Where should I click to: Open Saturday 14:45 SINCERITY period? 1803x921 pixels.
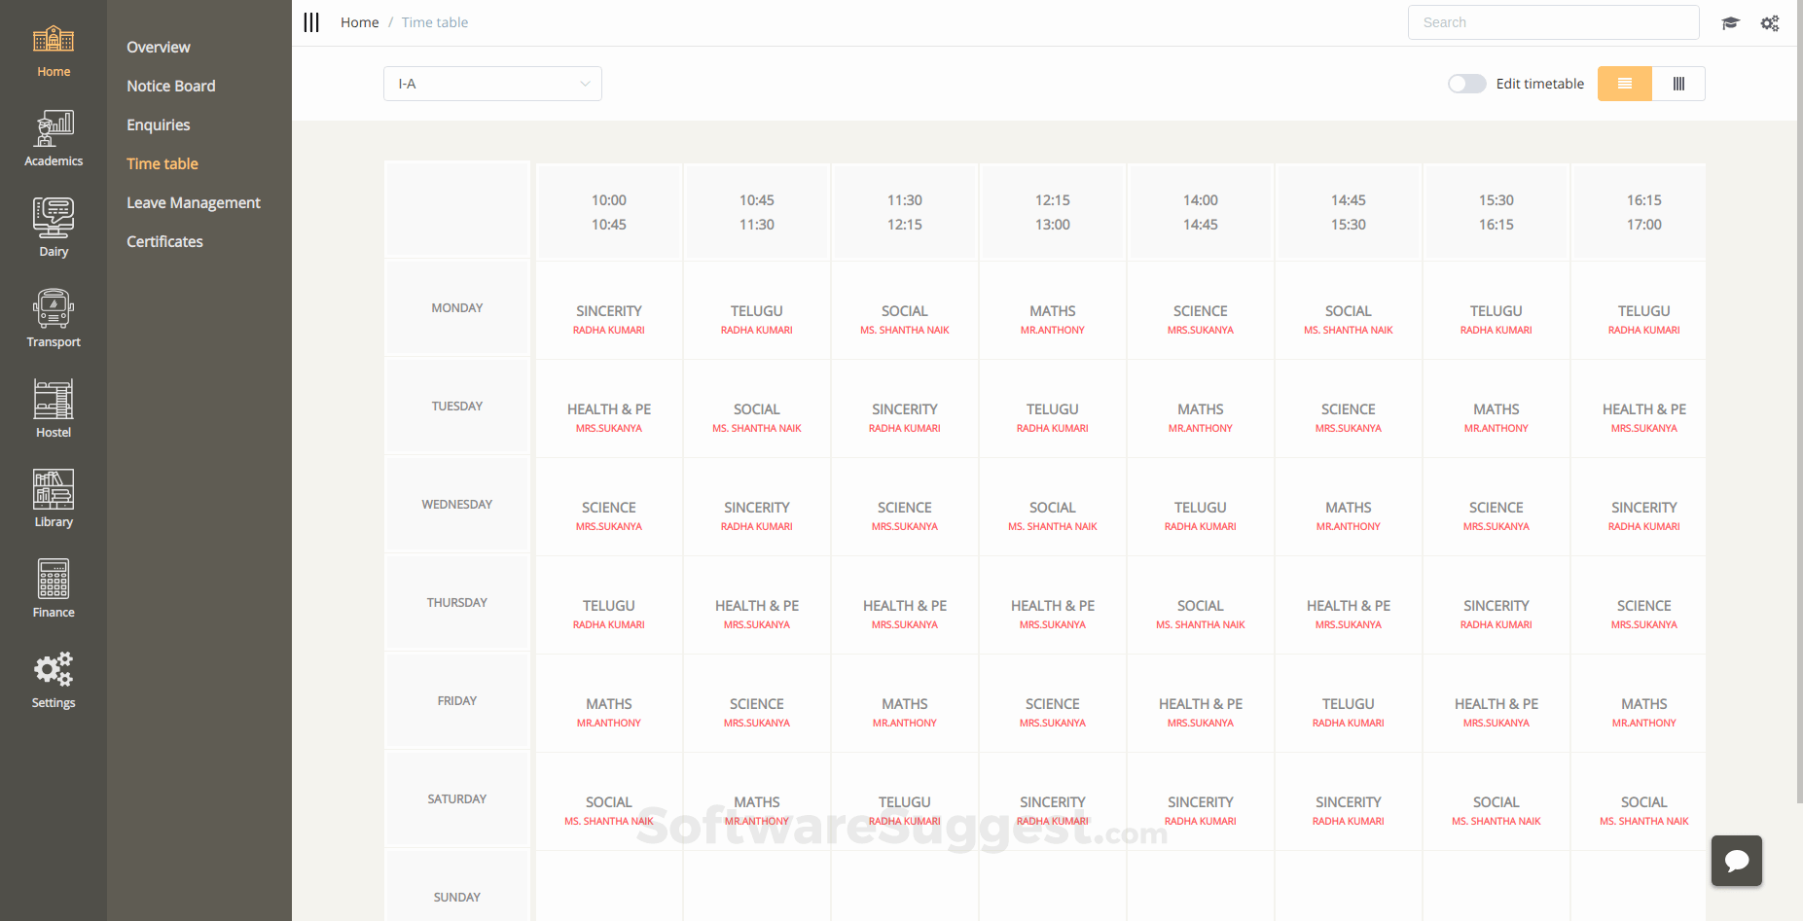1349,802
